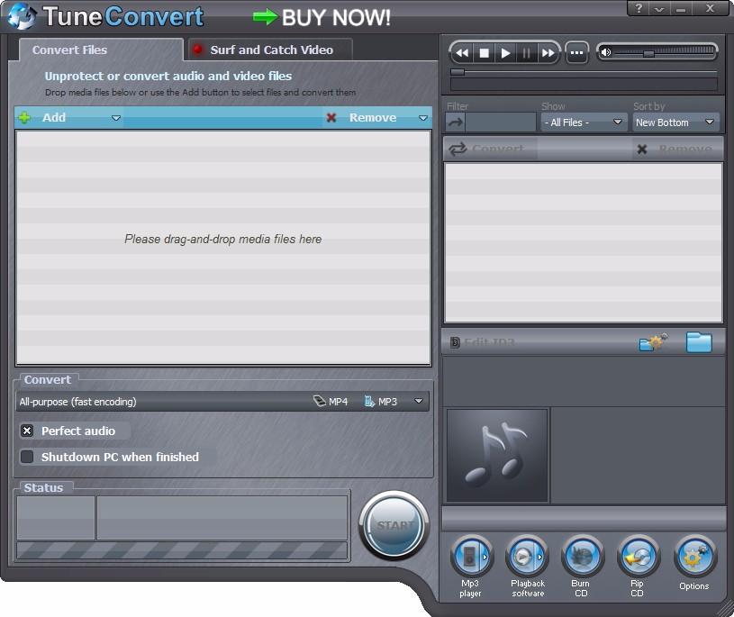
Task: Expand the Remove dropdown arrow in file list
Action: click(423, 118)
